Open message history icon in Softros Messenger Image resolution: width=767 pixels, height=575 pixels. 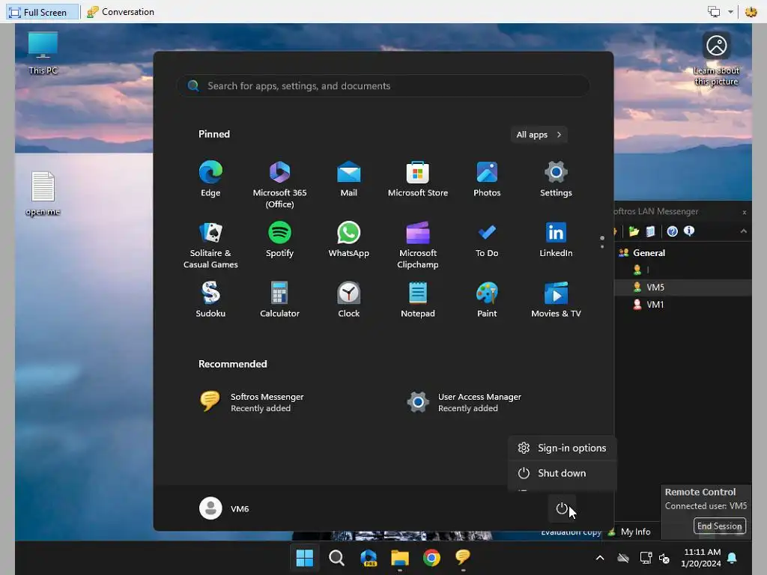(650, 231)
